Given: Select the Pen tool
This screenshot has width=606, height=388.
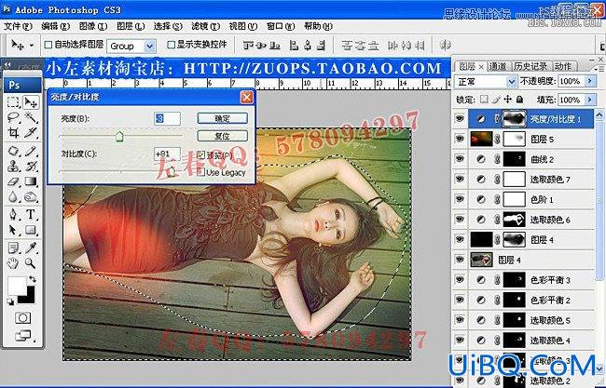Looking at the screenshot, I should (13, 214).
